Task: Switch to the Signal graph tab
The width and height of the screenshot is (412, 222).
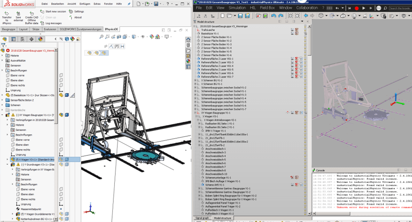Action: (202, 218)
